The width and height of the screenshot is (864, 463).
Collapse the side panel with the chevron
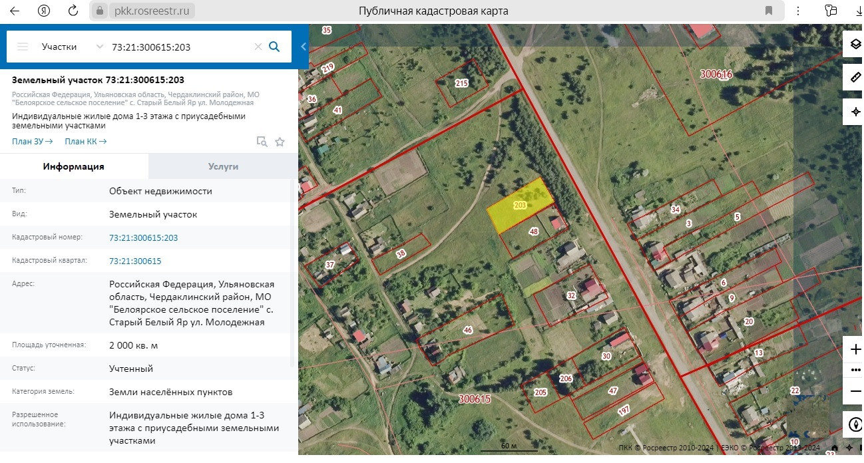coord(304,47)
